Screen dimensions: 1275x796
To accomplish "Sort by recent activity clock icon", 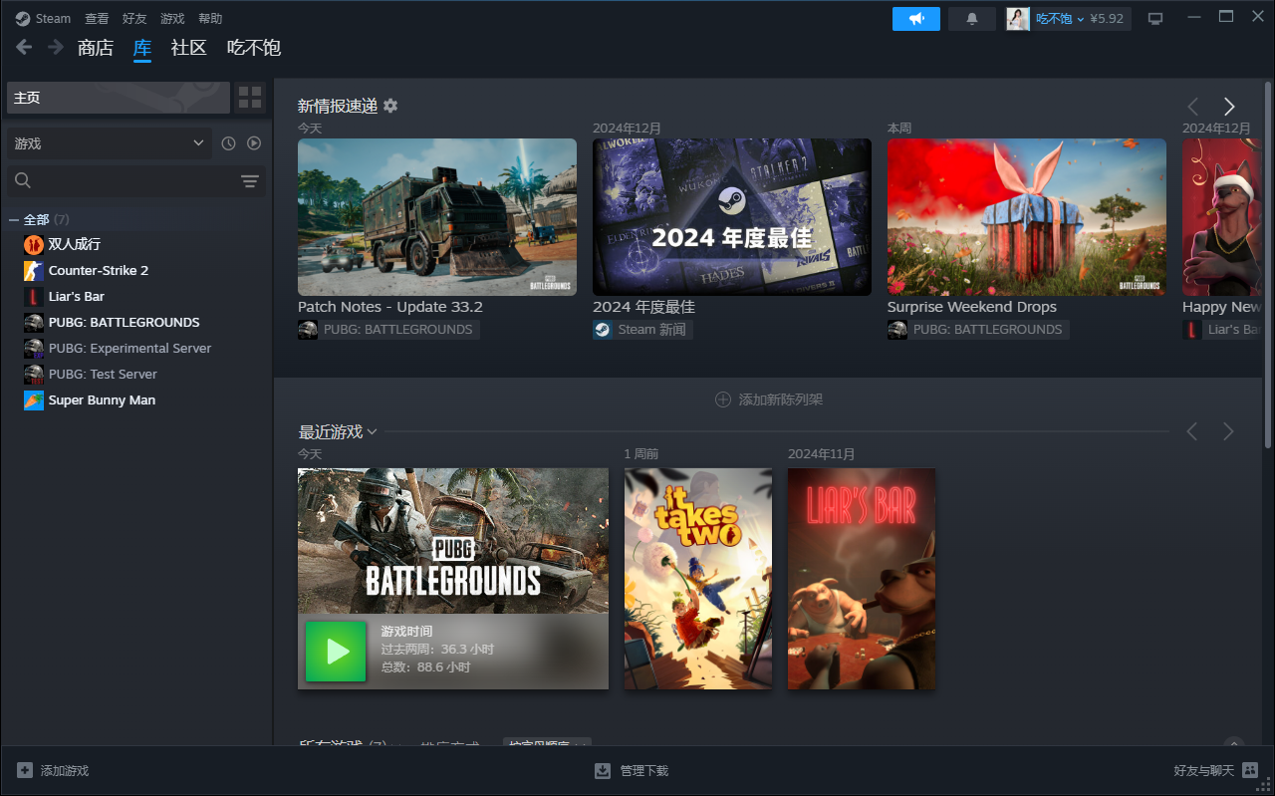I will pyautogui.click(x=229, y=143).
